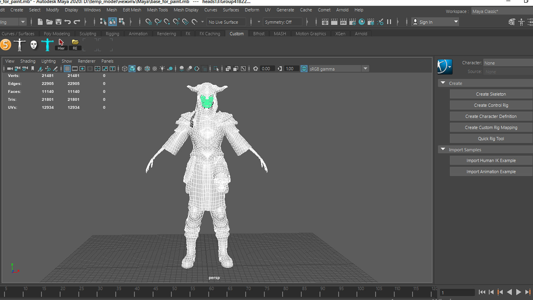533x300 pixels.
Task: Click IPR render icon
Action: (x=343, y=22)
